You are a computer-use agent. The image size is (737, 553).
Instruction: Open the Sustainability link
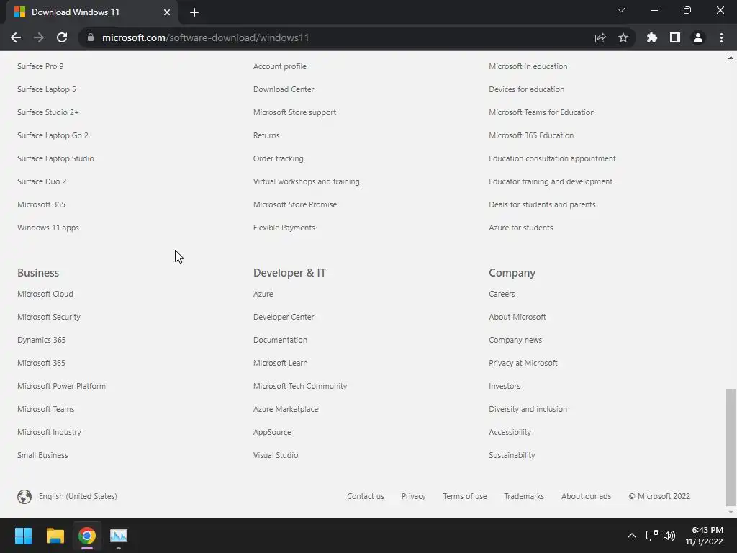pos(512,455)
